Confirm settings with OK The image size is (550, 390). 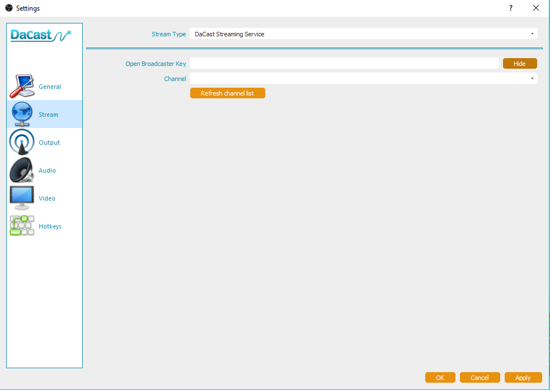click(440, 377)
